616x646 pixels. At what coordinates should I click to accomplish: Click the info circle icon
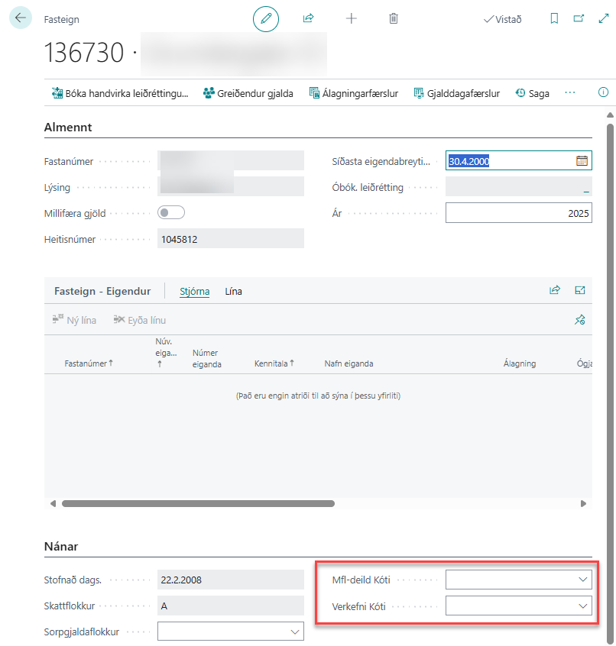coord(603,92)
